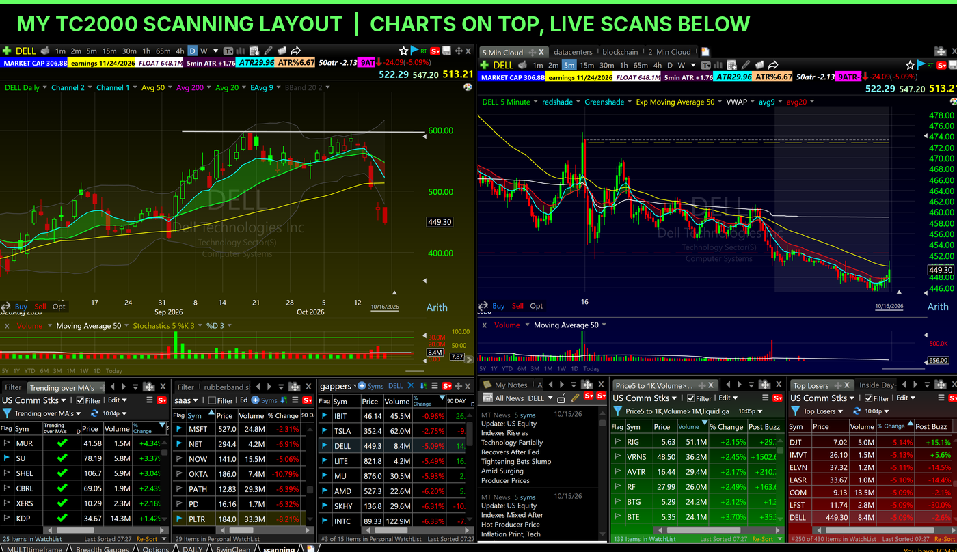This screenshot has width=957, height=552.
Task: Open the color palette icon on the daily chart
Action: point(468,87)
